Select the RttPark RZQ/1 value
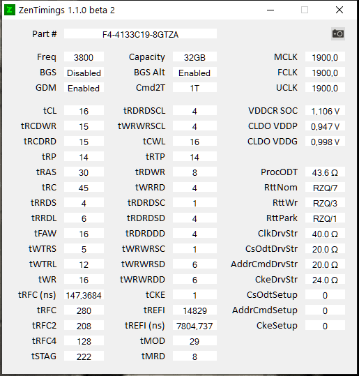This screenshot has height=376, width=359. click(325, 218)
